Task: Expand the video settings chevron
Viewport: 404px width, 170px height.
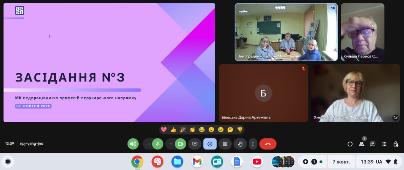Action: (x=171, y=144)
